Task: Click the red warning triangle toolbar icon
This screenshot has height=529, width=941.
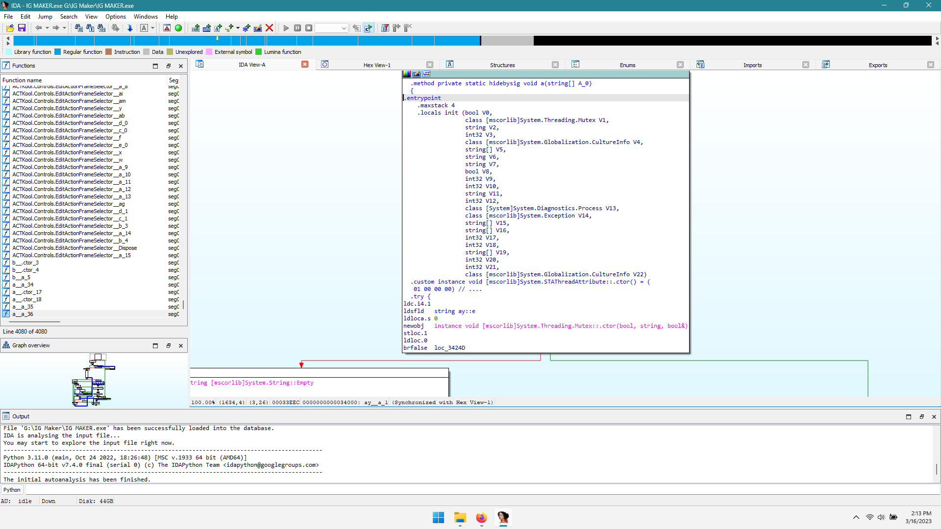Action: (x=167, y=28)
